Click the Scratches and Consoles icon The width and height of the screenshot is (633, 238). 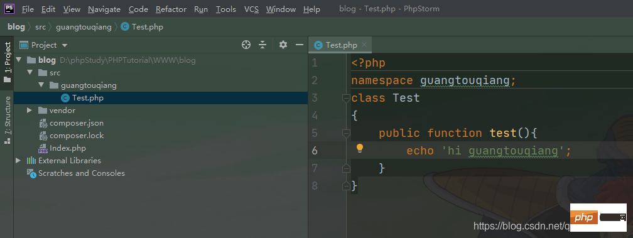31,173
